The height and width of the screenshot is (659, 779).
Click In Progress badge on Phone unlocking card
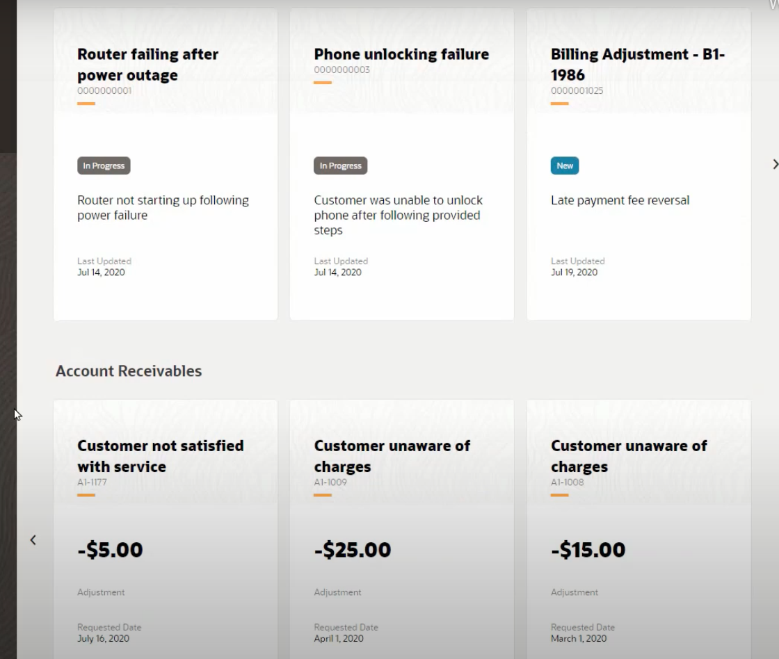(x=340, y=165)
